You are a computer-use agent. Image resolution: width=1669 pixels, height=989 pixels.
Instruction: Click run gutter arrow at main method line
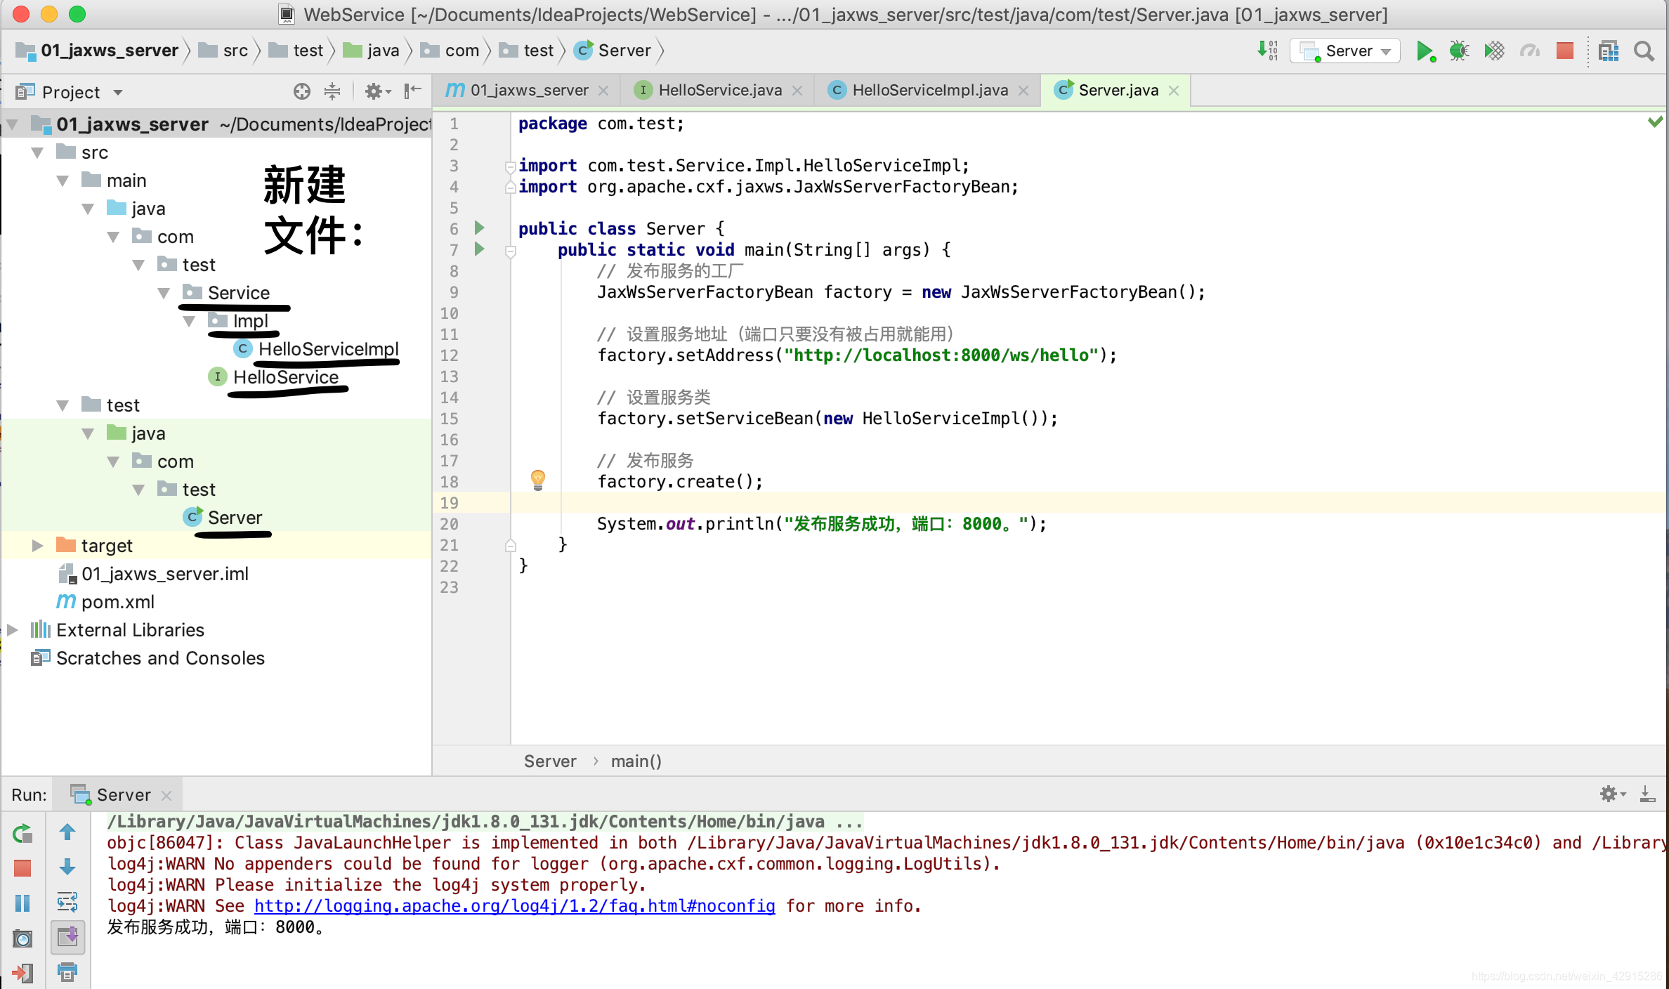[x=480, y=249]
